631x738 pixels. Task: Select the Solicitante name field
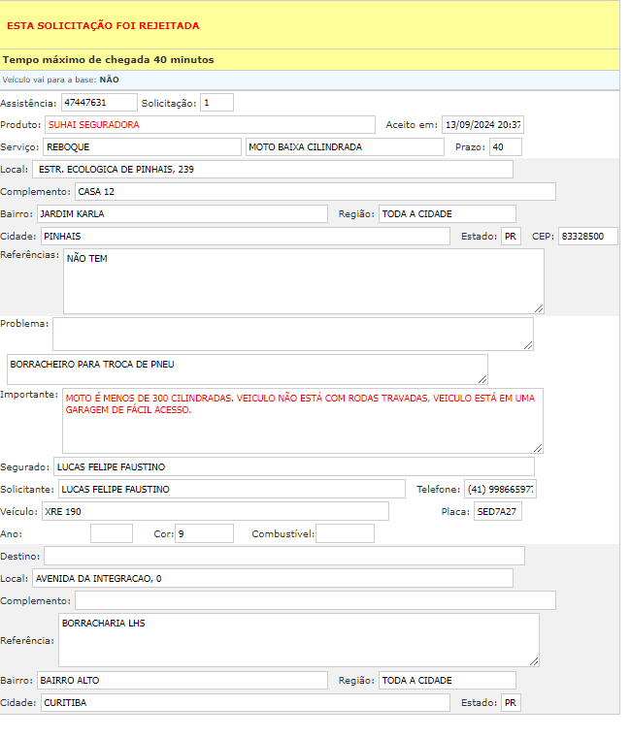[232, 489]
